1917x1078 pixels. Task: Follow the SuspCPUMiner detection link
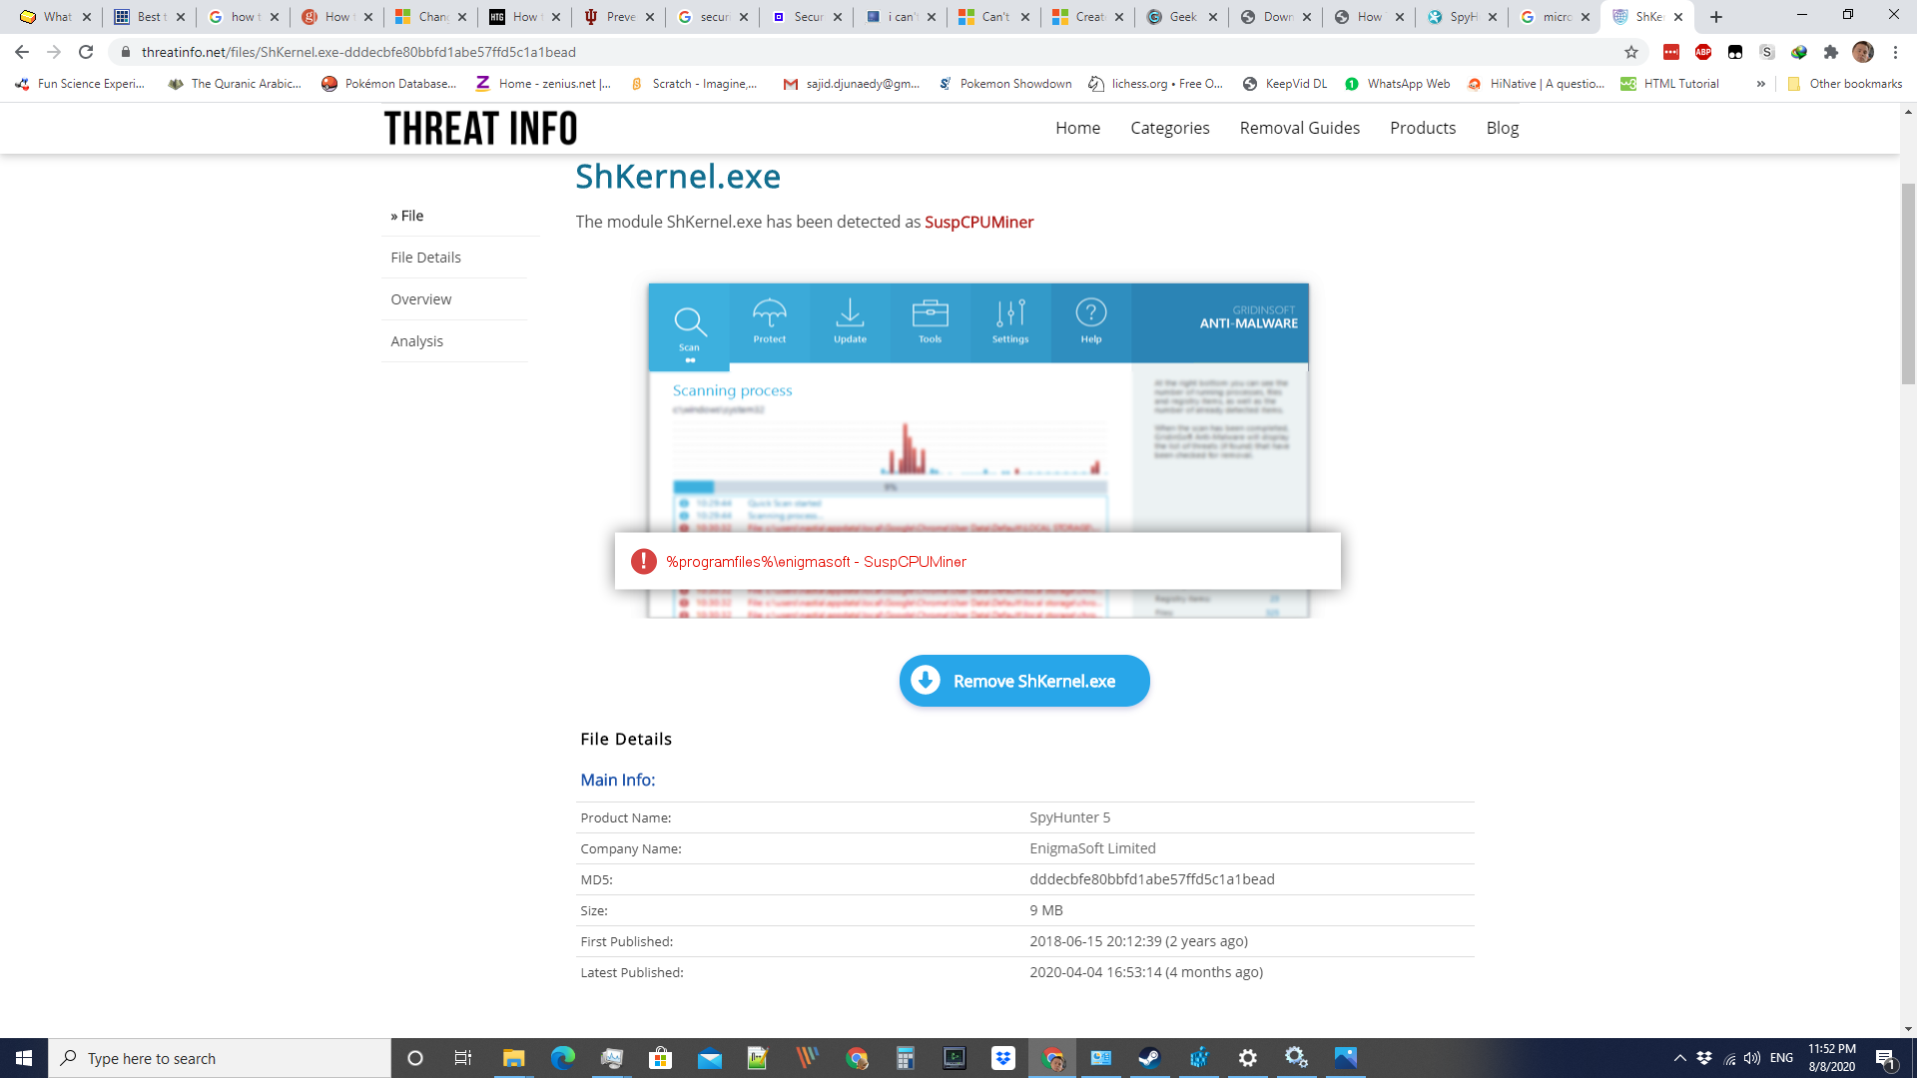[x=978, y=222]
